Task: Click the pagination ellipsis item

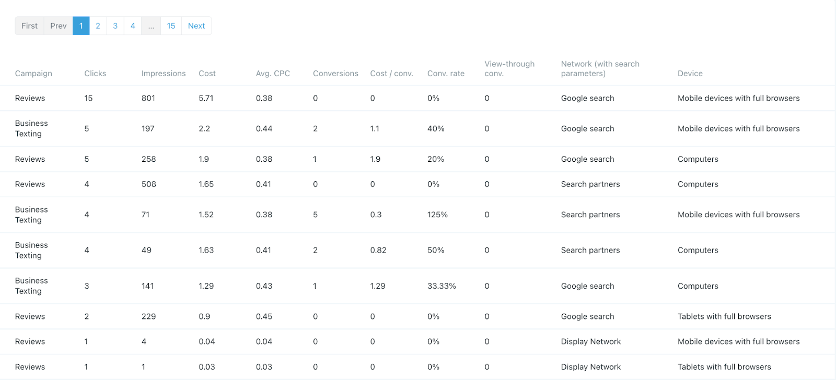Action: click(151, 26)
